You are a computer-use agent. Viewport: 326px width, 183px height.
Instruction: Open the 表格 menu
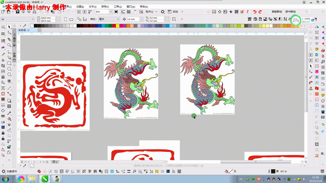click(105, 7)
